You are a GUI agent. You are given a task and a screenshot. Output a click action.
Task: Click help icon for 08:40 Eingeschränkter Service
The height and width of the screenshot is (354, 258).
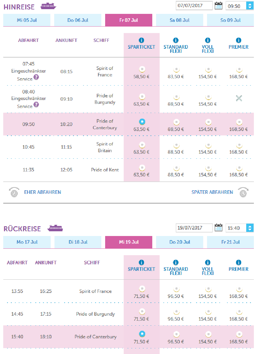point(36,105)
